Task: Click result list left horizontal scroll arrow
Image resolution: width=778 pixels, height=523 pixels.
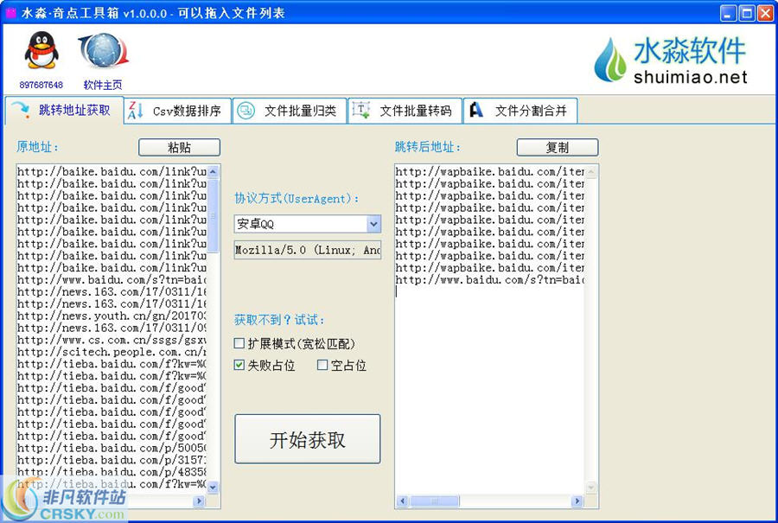Action: 402,501
